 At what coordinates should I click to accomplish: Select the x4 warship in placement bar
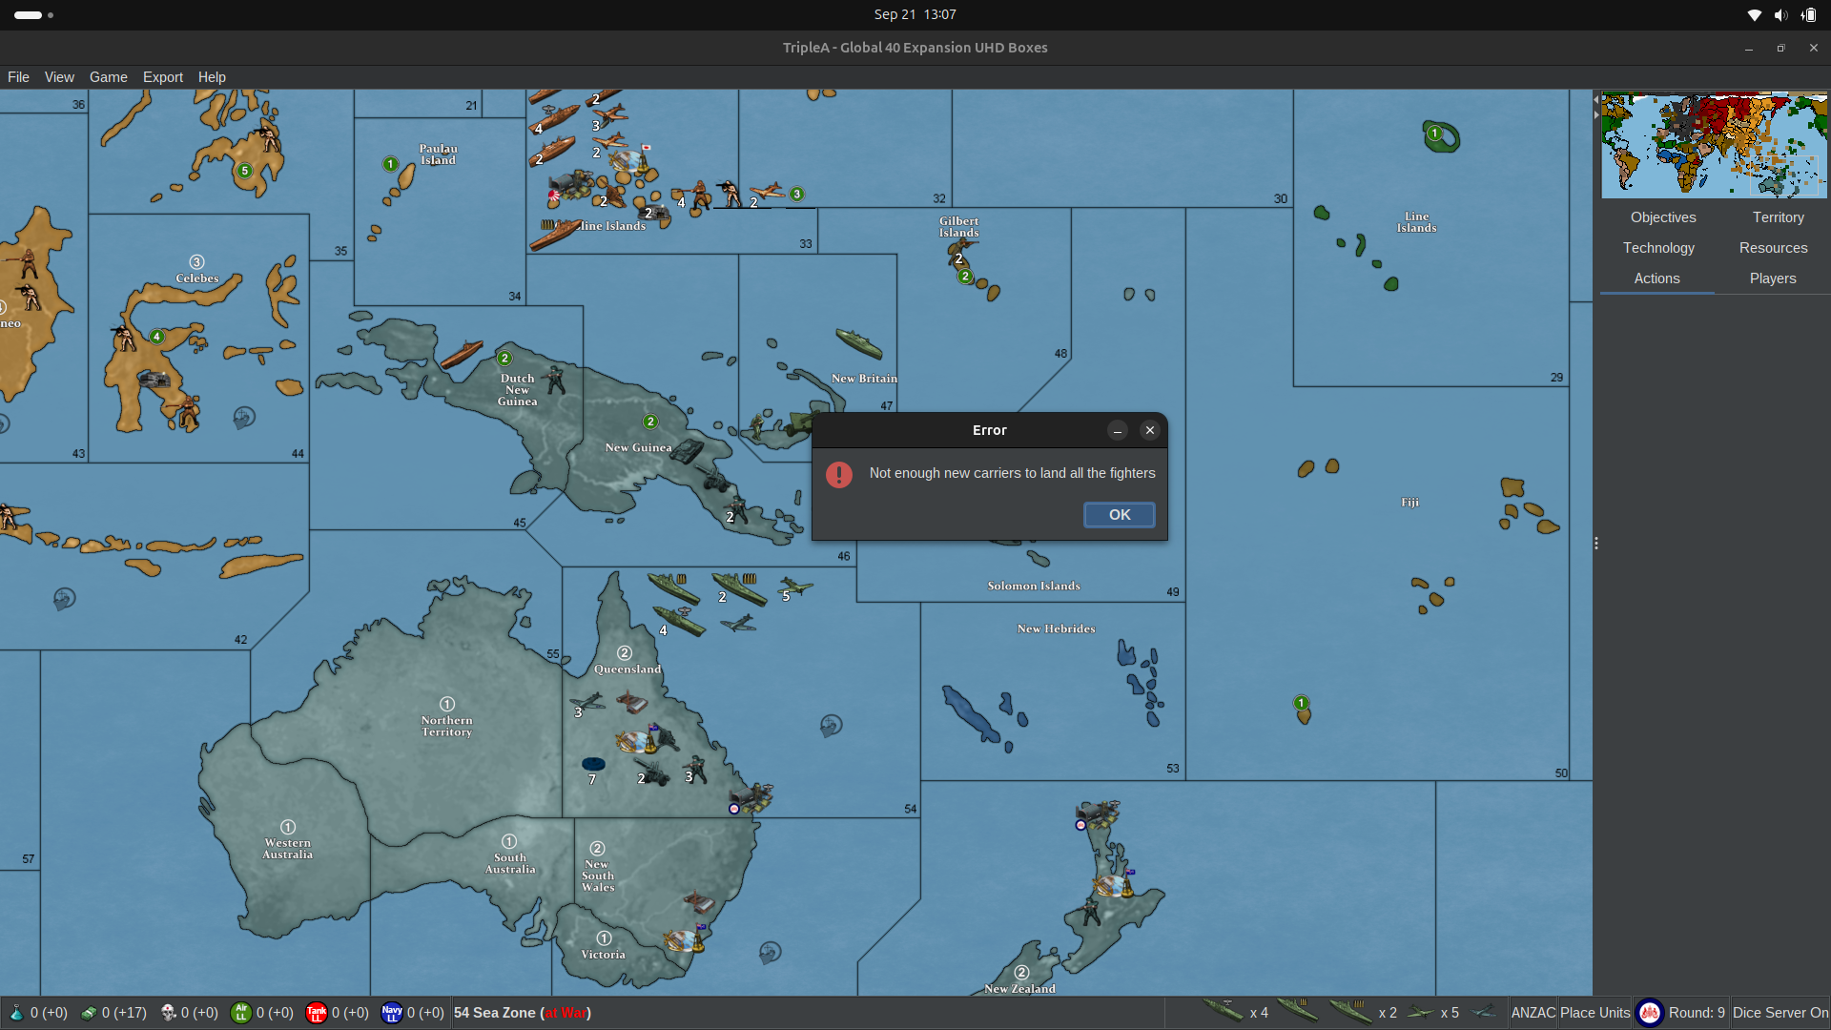tap(1224, 1011)
